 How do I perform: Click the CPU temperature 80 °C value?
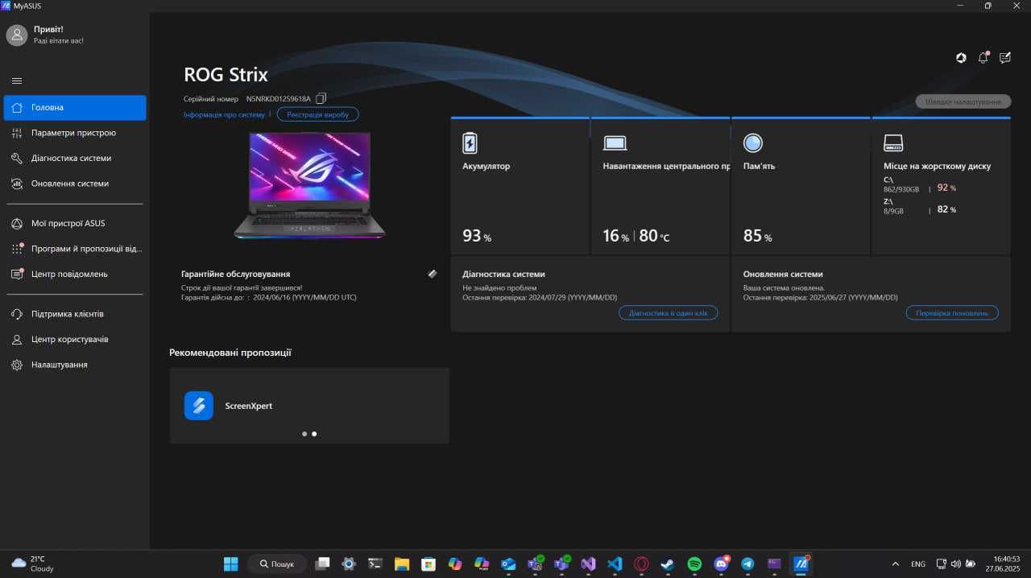pos(655,236)
